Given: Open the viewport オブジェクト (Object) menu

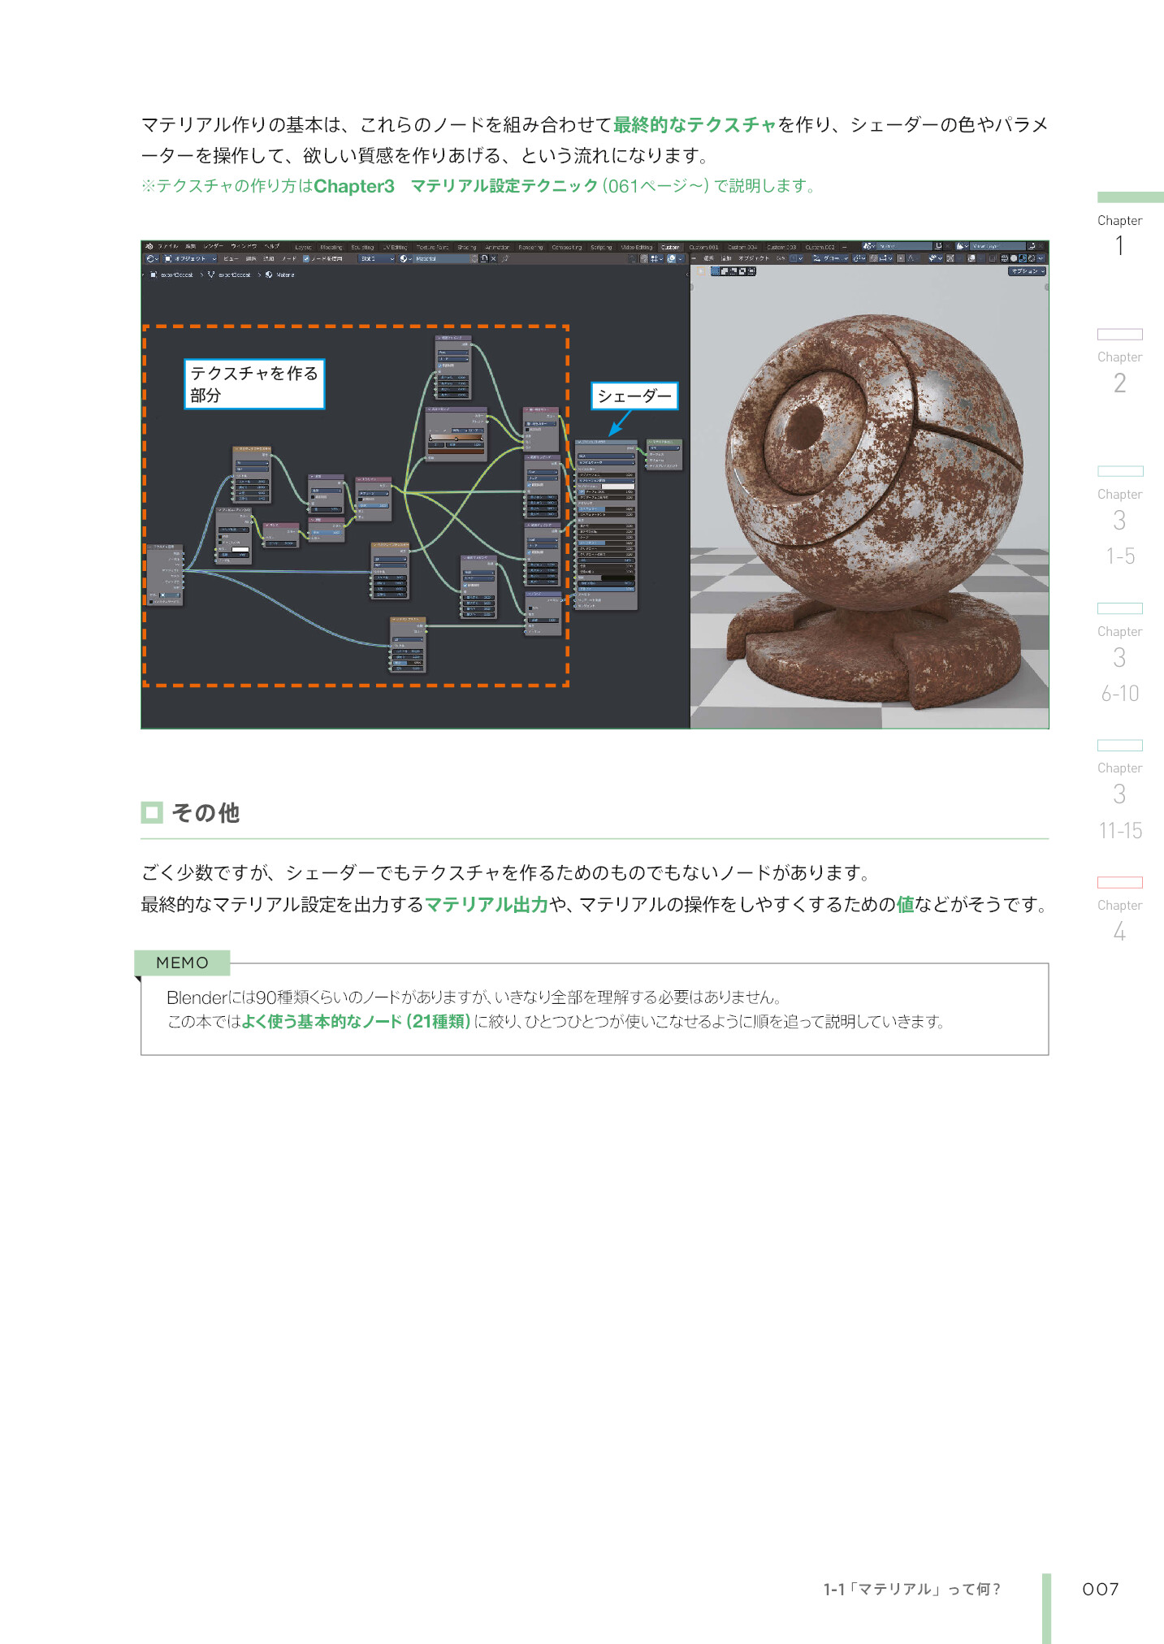Looking at the screenshot, I should click(754, 258).
